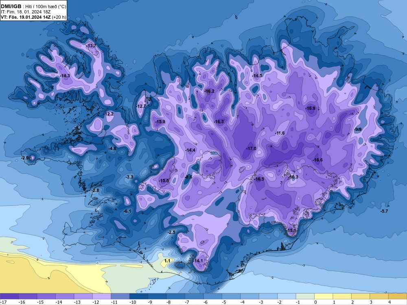
Task: Click the dark blue legend swatch above the -10 label
Action: point(139,296)
